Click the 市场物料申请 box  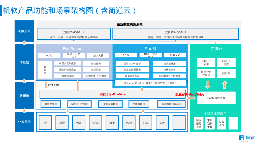click(210, 123)
